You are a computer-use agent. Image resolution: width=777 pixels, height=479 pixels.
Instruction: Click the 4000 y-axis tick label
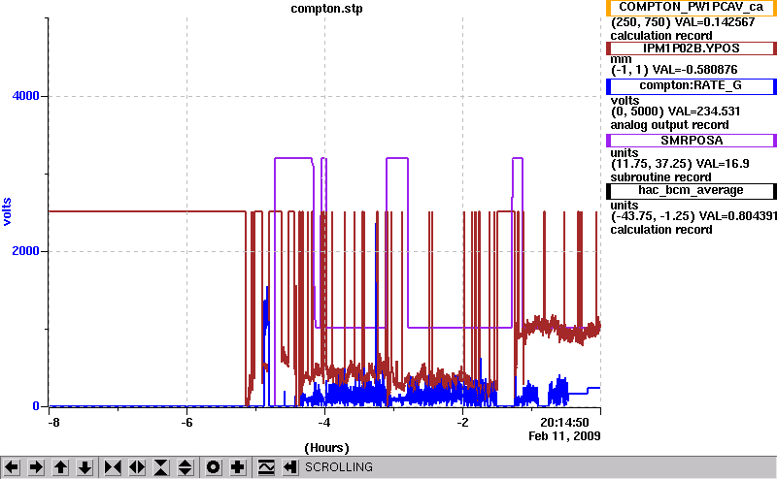point(25,95)
